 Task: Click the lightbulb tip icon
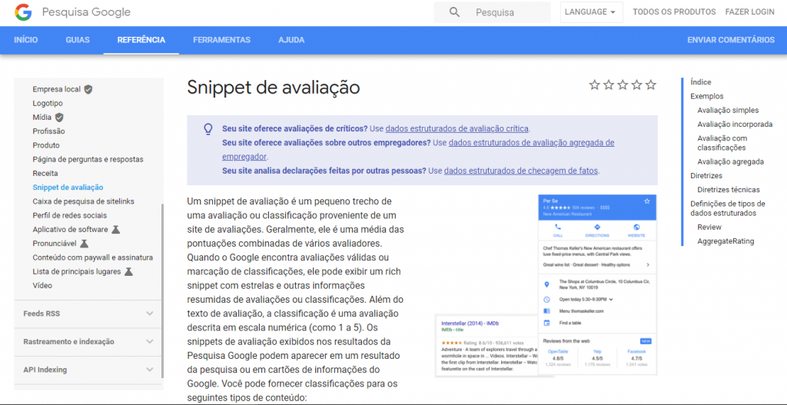point(208,129)
